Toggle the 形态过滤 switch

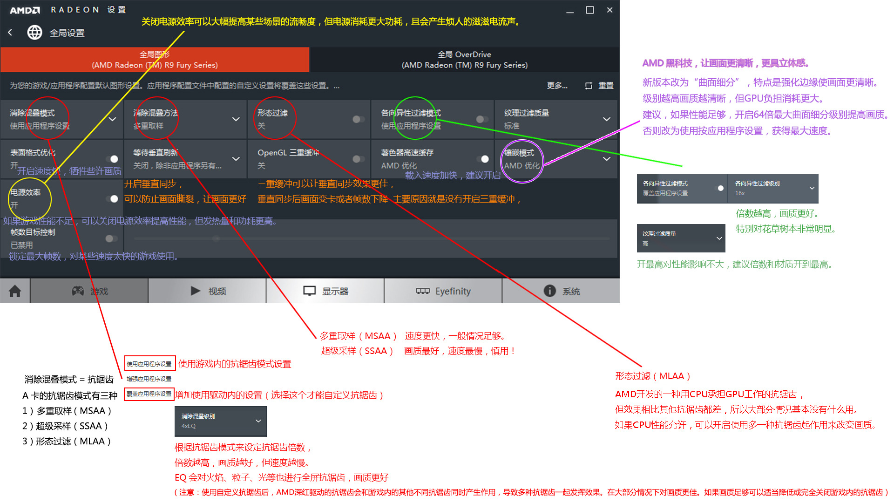coord(358,119)
